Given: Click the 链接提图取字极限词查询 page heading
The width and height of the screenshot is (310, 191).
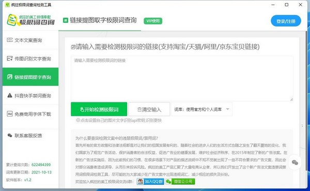Looking at the screenshot, I should 103,20.
